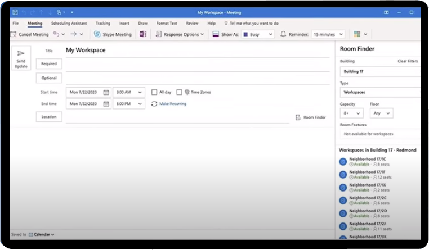The image size is (429, 250).
Task: Open the Floor Any dropdown
Action: 381,113
